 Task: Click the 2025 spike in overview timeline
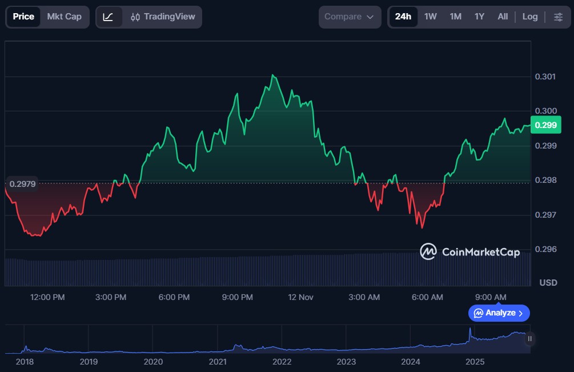pyautogui.click(x=470, y=331)
